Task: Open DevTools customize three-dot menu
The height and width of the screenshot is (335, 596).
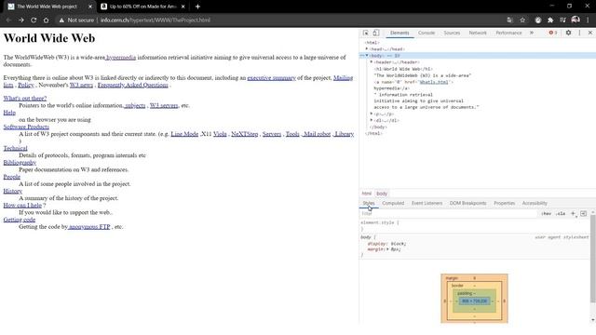Action: tap(579, 33)
